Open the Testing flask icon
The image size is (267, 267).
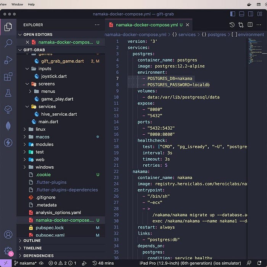coord(8,93)
